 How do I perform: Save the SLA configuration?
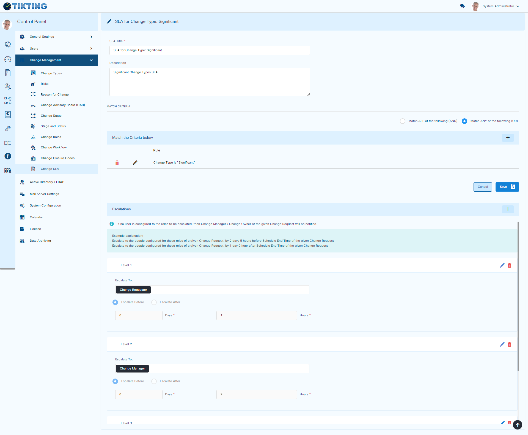pos(507,187)
